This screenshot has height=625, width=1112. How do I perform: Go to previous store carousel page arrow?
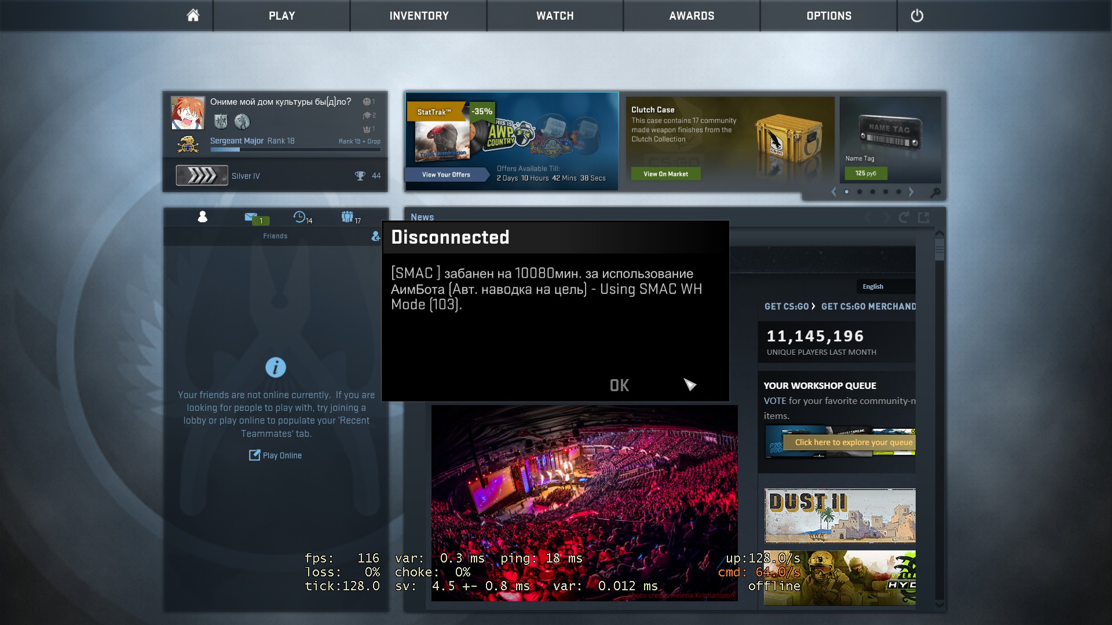pyautogui.click(x=834, y=192)
